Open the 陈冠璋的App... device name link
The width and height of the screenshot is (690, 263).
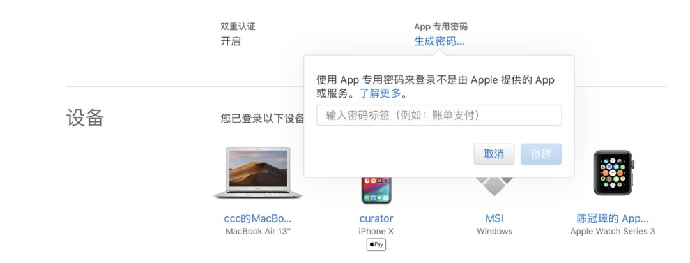[613, 218]
